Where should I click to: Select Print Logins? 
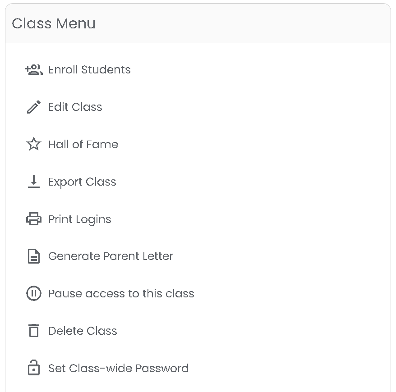click(x=80, y=219)
